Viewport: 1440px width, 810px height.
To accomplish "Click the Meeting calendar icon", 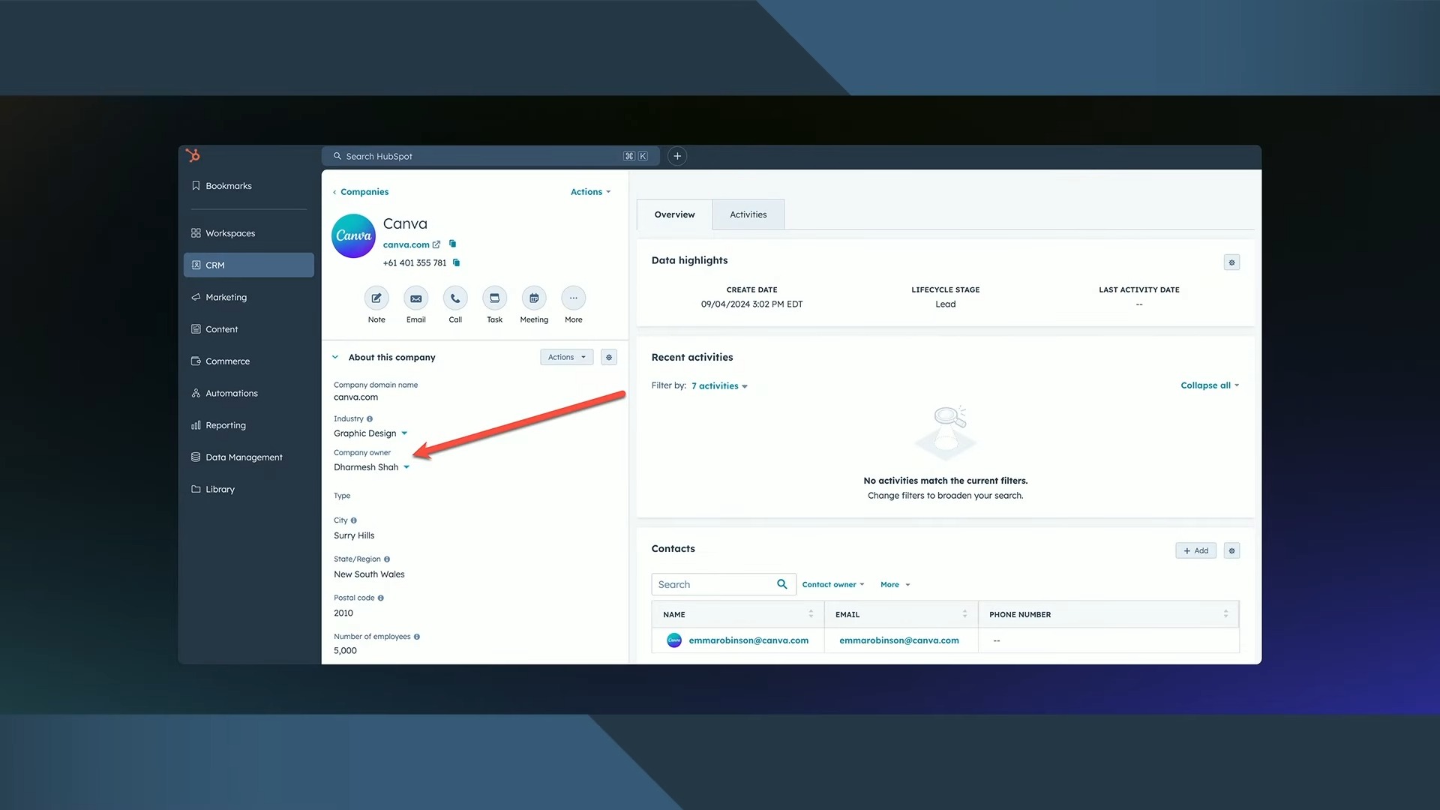I will pos(534,298).
